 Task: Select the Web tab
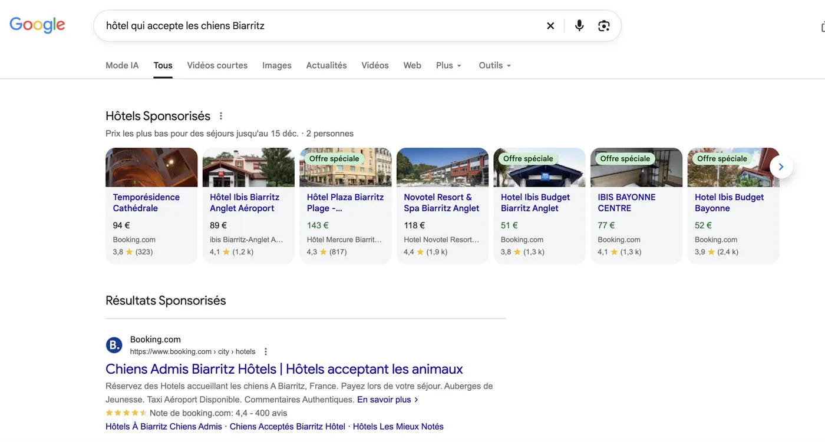(412, 65)
